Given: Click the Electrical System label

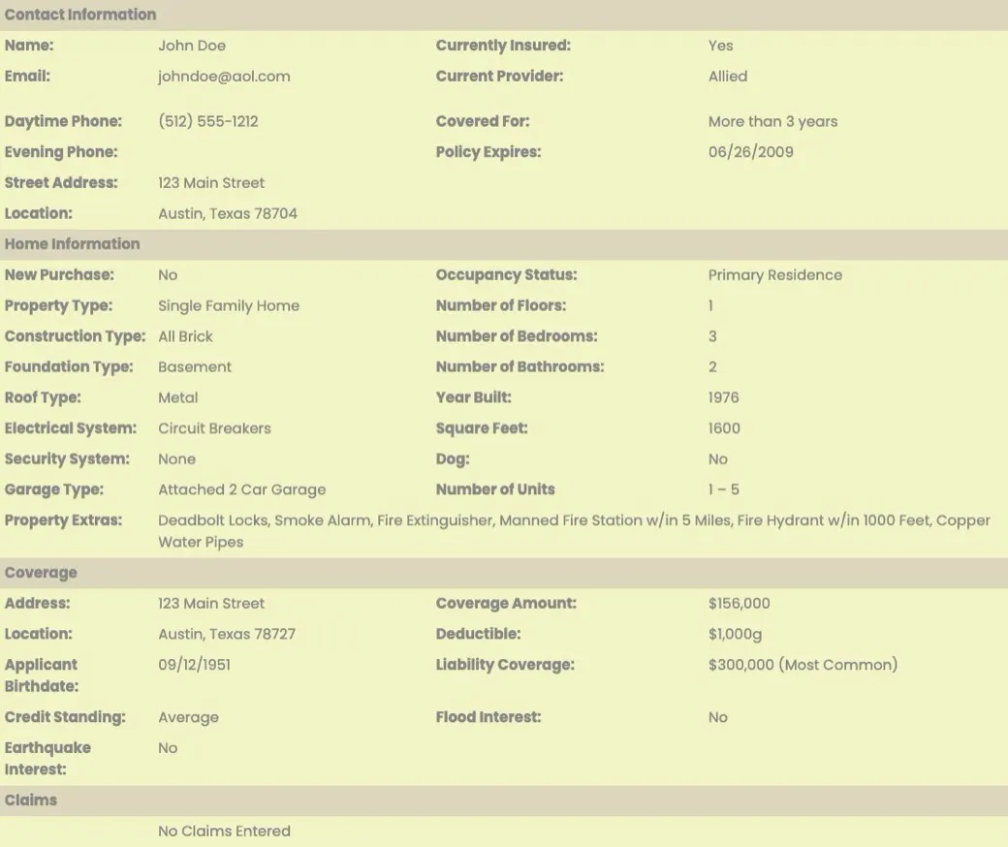Looking at the screenshot, I should point(71,428).
